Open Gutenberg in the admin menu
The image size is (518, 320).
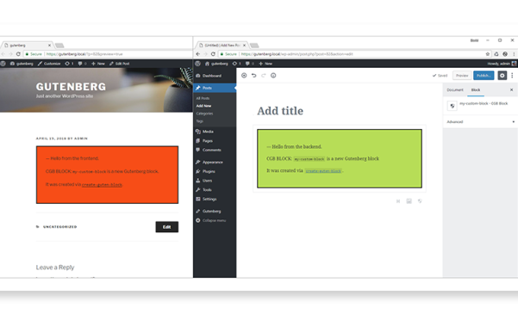click(215, 212)
